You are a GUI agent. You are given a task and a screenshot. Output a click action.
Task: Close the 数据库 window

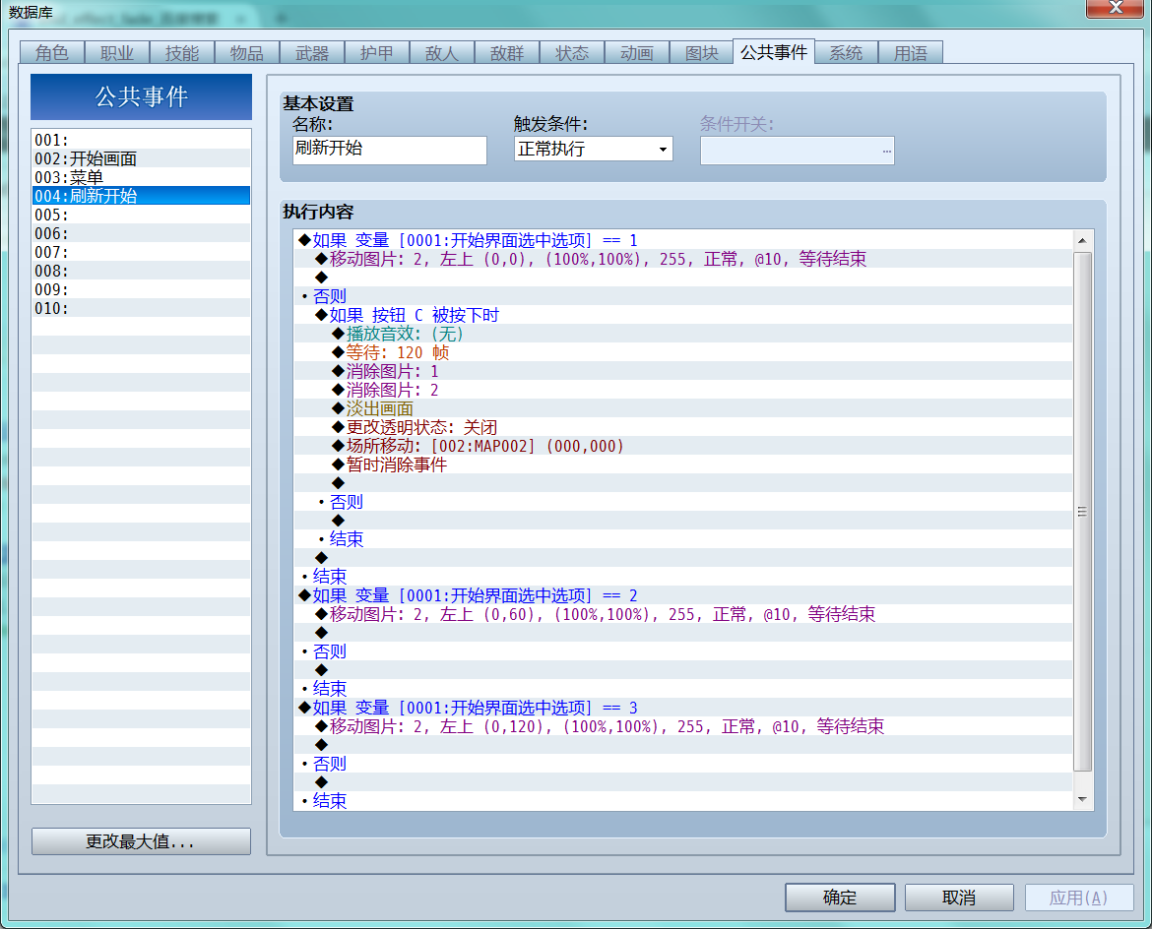[1116, 7]
